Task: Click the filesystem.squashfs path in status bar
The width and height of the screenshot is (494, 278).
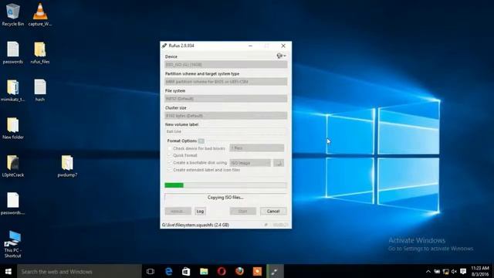Action: pyautogui.click(x=195, y=225)
